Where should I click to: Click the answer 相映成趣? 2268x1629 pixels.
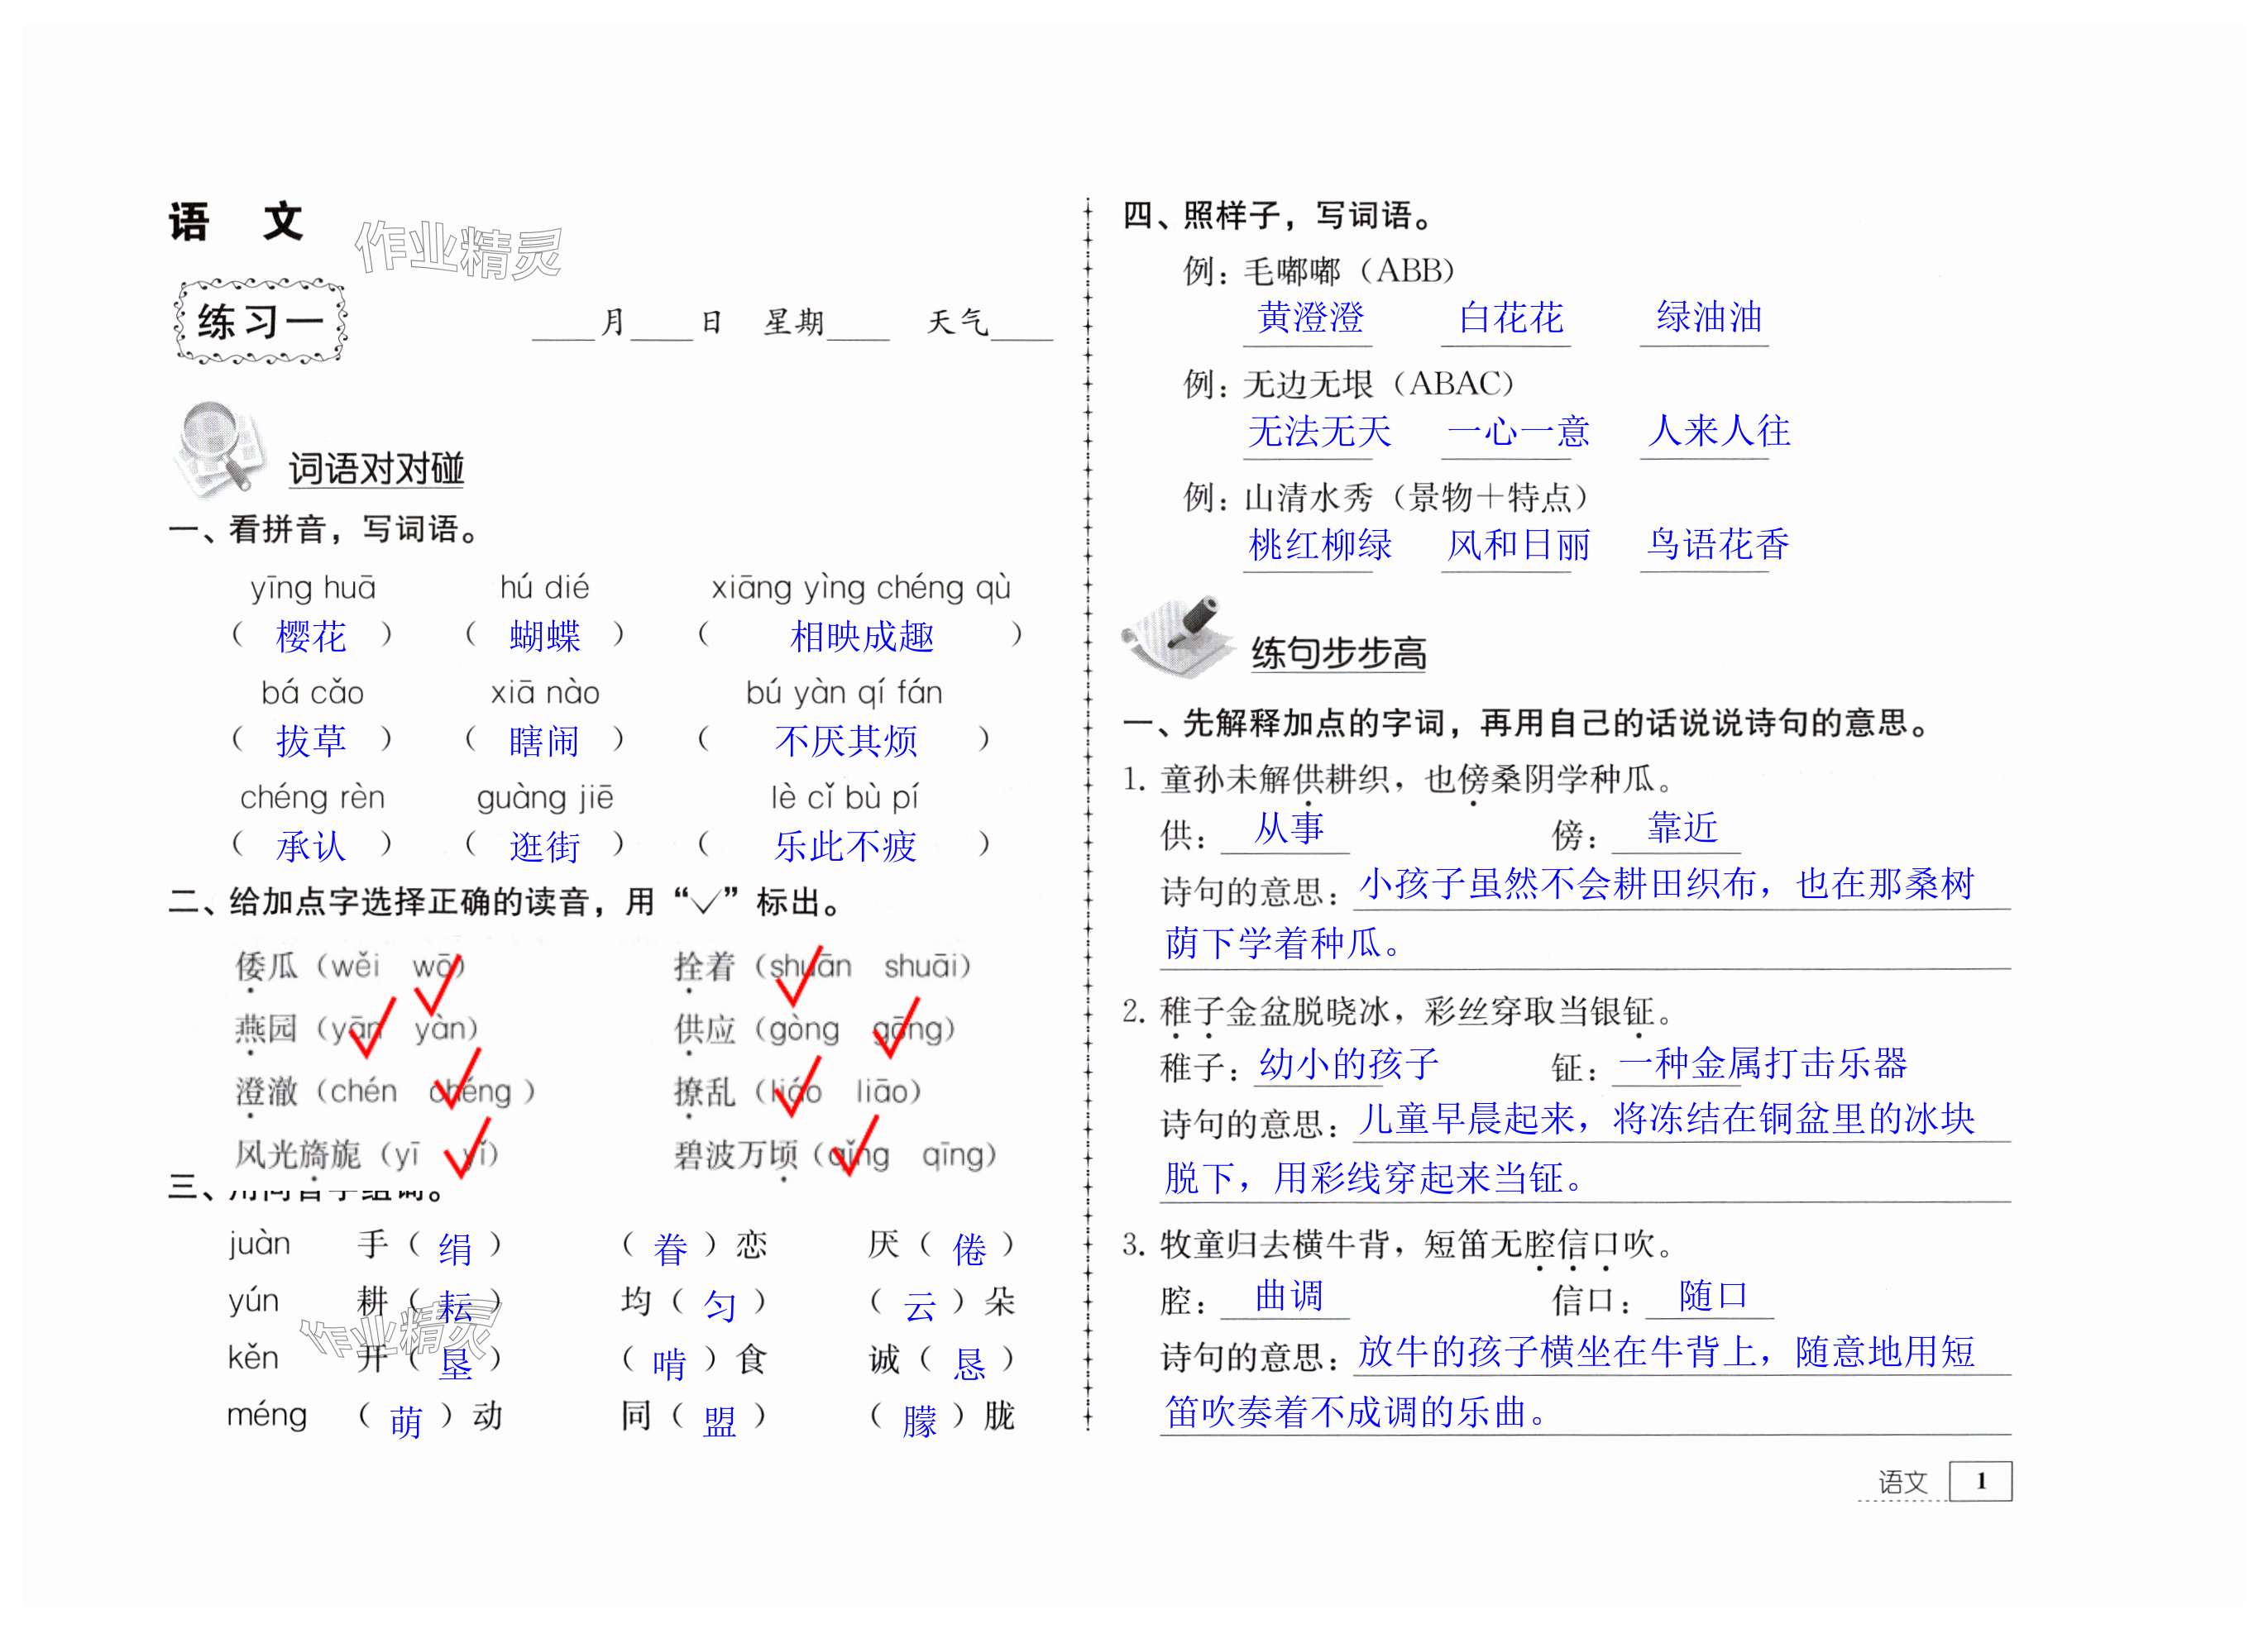tap(862, 636)
